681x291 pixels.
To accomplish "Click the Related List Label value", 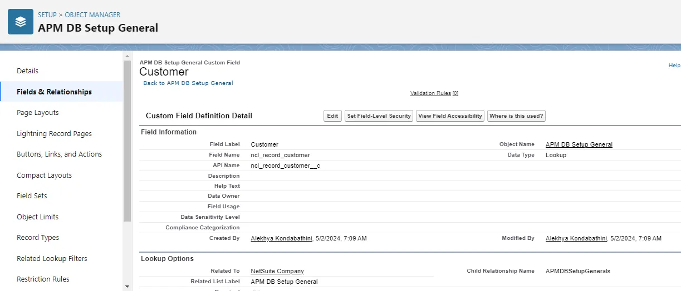I will tap(285, 282).
